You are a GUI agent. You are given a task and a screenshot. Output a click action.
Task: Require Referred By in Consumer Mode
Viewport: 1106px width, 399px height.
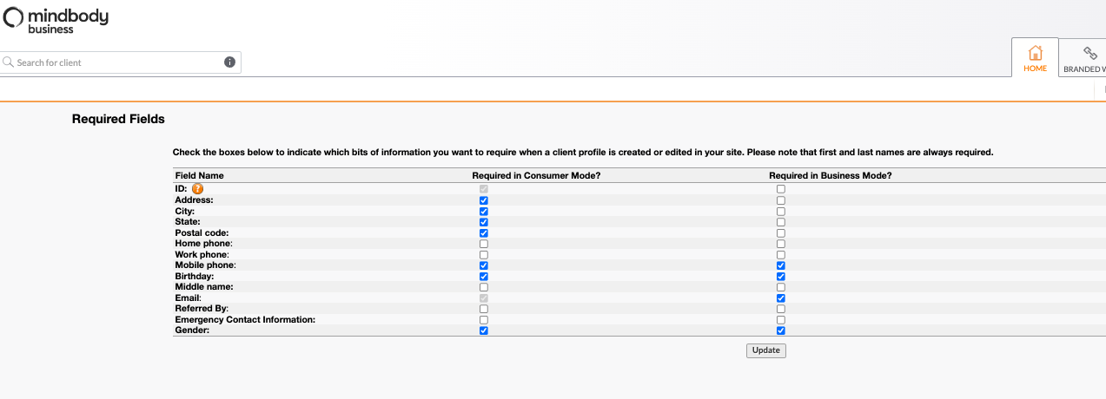pos(484,309)
